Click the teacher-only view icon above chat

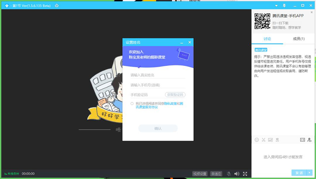(309, 140)
